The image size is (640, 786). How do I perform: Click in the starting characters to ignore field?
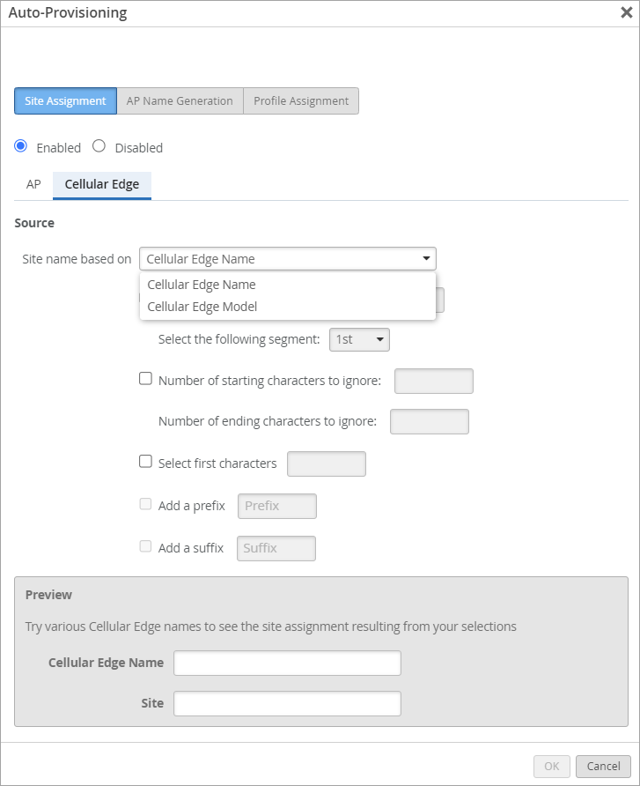coord(434,381)
